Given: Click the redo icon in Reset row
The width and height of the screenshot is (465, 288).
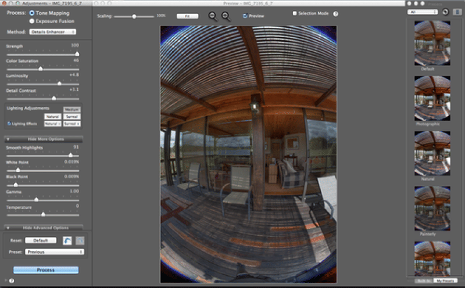Looking at the screenshot, I should tap(79, 240).
